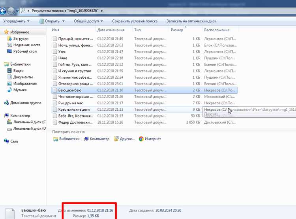Repeat search in Другое location

click(x=124, y=139)
